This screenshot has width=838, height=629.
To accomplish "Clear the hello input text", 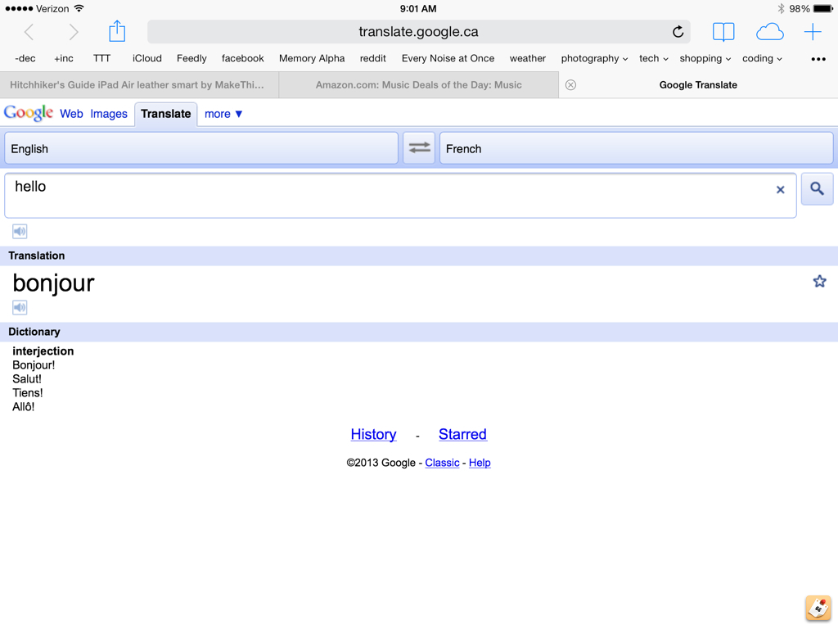I will tap(780, 189).
